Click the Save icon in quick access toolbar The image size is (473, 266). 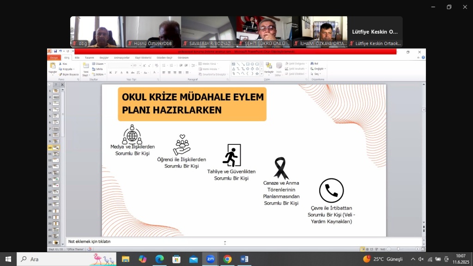tap(55, 51)
